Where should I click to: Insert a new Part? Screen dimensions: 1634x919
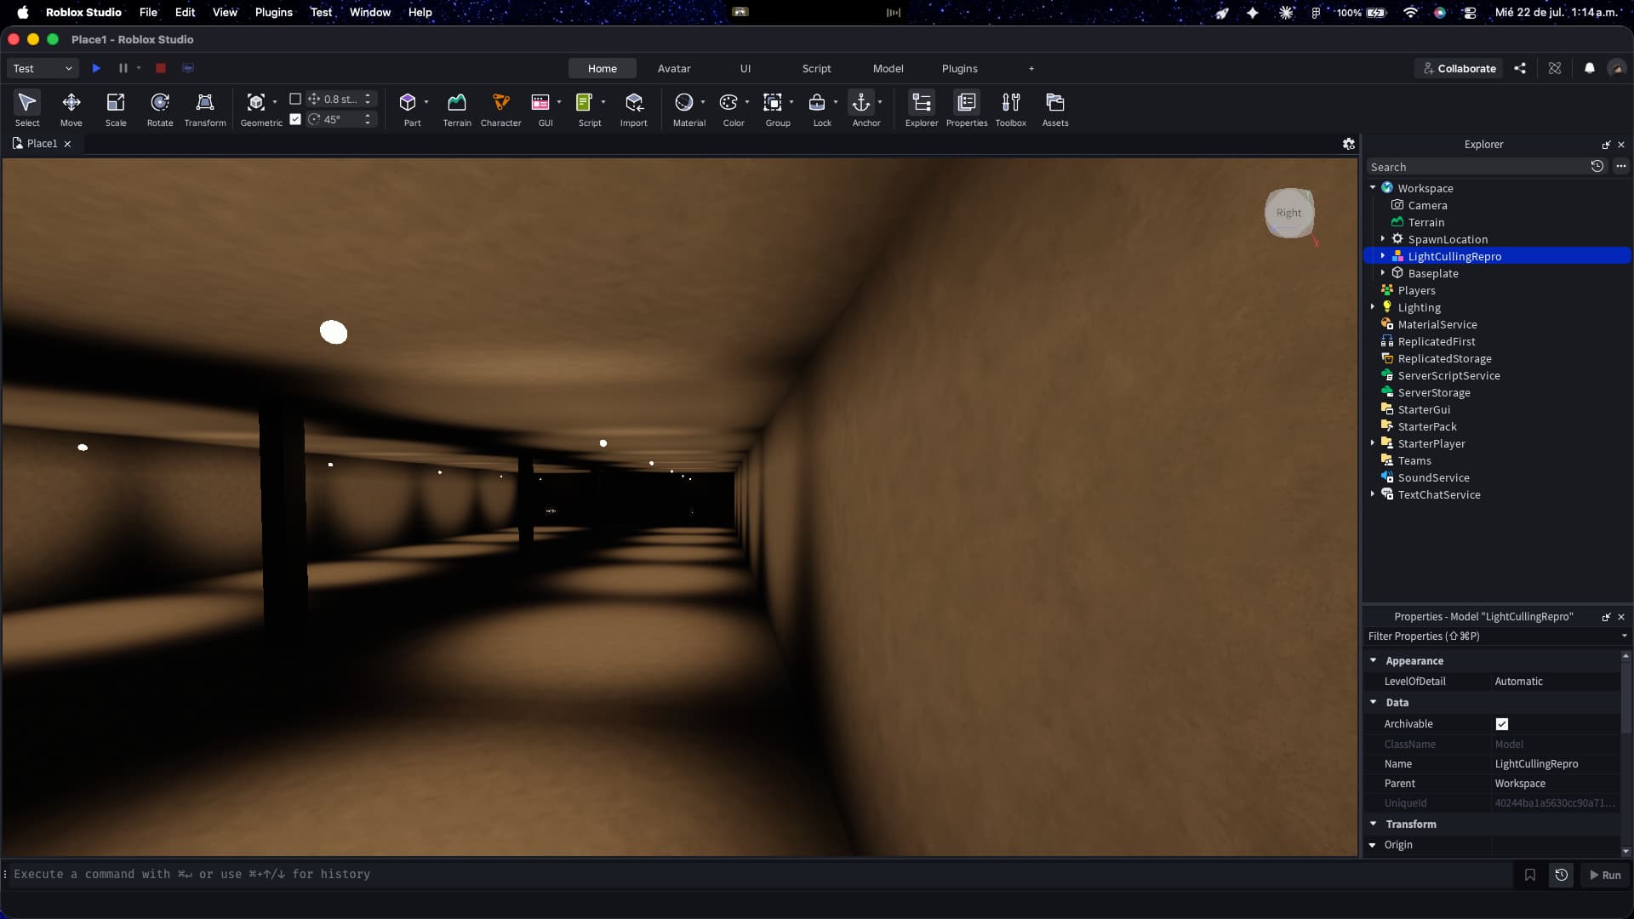[408, 109]
